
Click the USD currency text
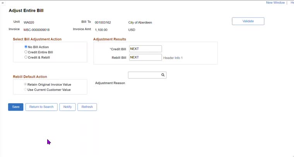pos(132,30)
